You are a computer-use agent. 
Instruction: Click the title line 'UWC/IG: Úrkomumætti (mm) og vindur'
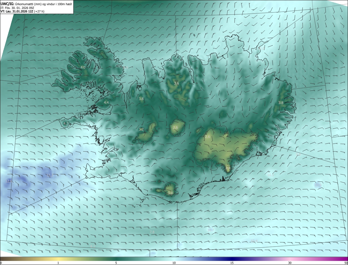(x=36, y=4)
